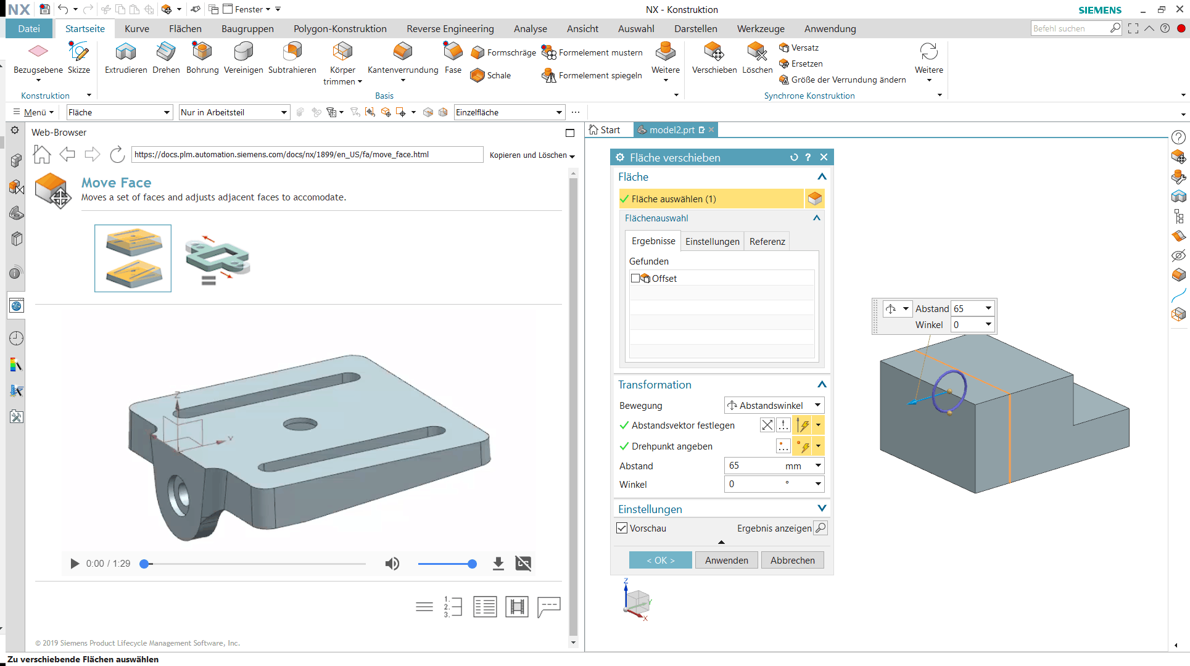The width and height of the screenshot is (1190, 666).
Task: Check the Offset checkbox in Gefunden
Action: (x=635, y=279)
